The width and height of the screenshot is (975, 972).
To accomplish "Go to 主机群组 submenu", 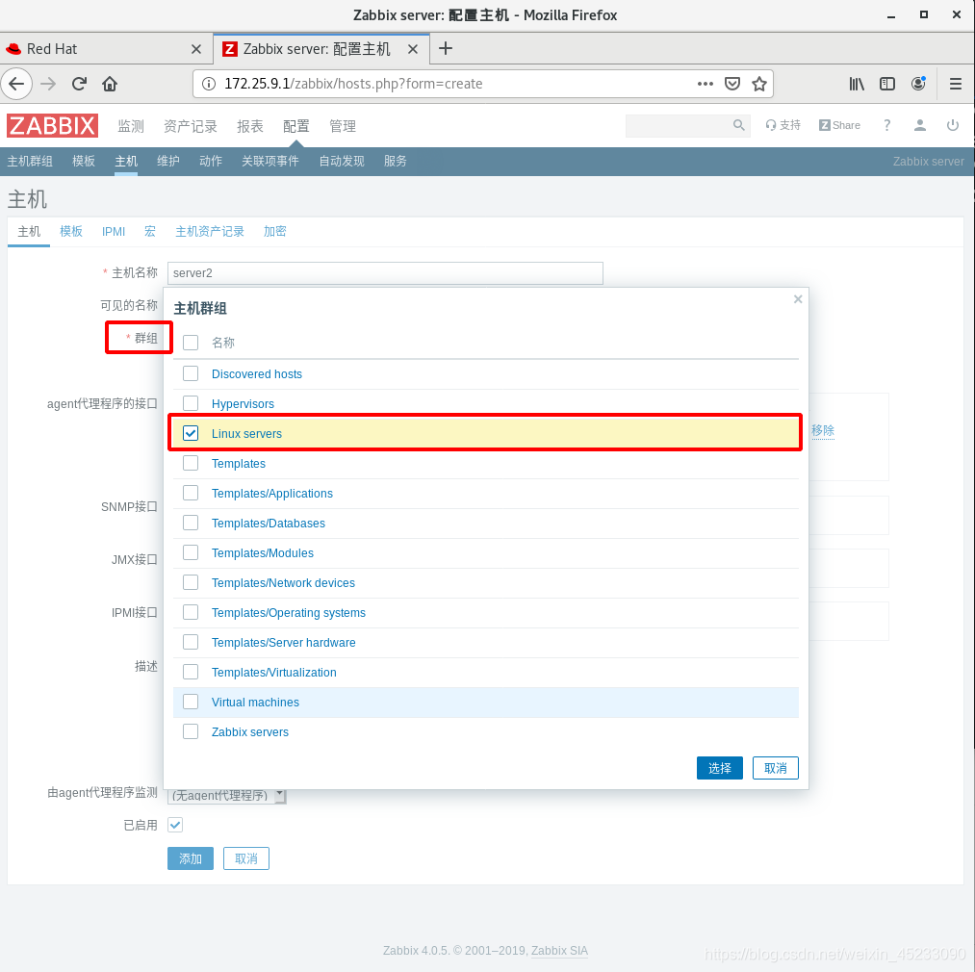I will [30, 161].
